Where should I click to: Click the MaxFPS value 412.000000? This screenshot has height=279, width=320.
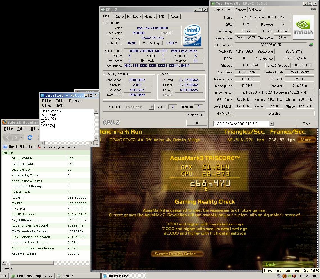coord(77,209)
